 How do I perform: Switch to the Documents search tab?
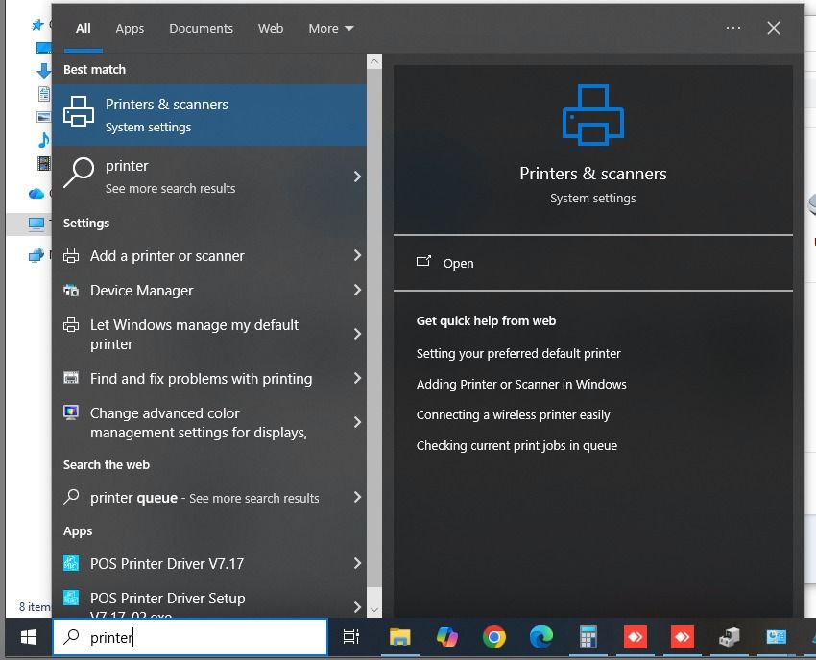[x=201, y=28]
